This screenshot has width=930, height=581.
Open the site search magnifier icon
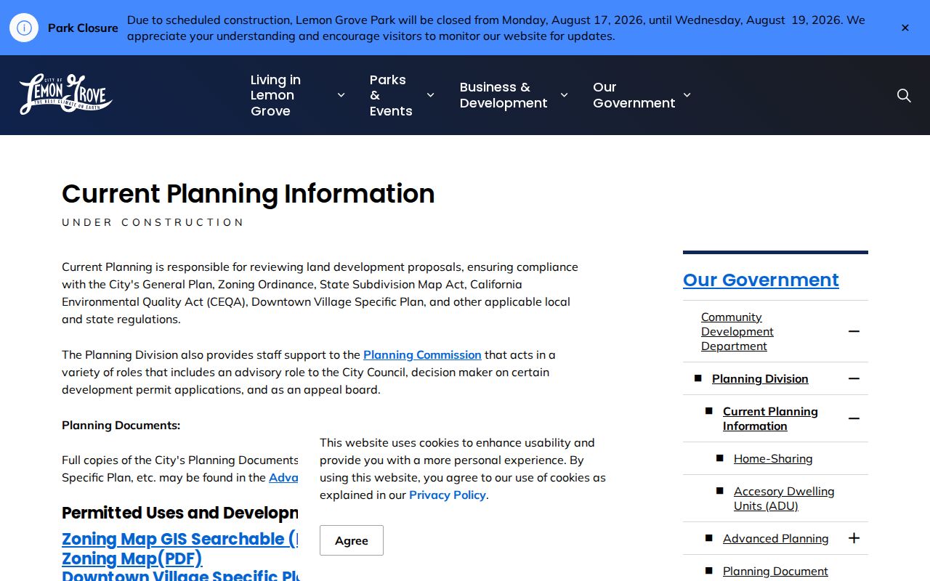click(x=904, y=95)
